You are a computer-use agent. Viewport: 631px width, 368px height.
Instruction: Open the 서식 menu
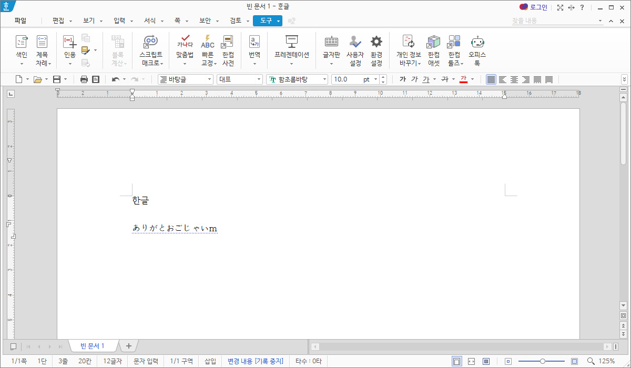[150, 21]
